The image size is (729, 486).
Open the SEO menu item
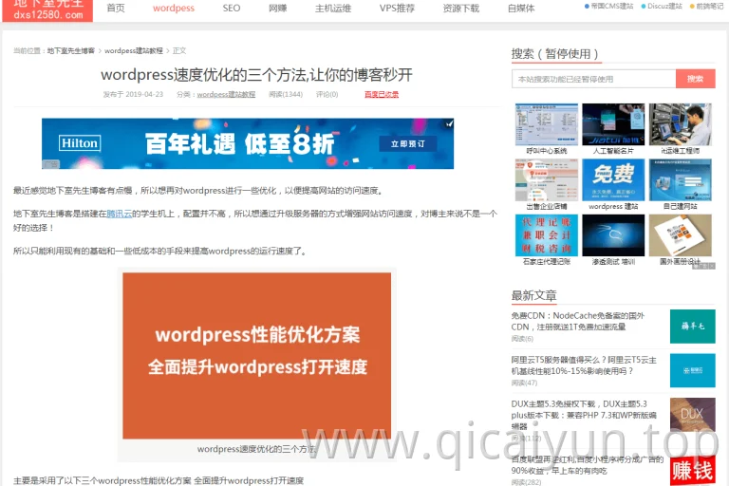232,9
